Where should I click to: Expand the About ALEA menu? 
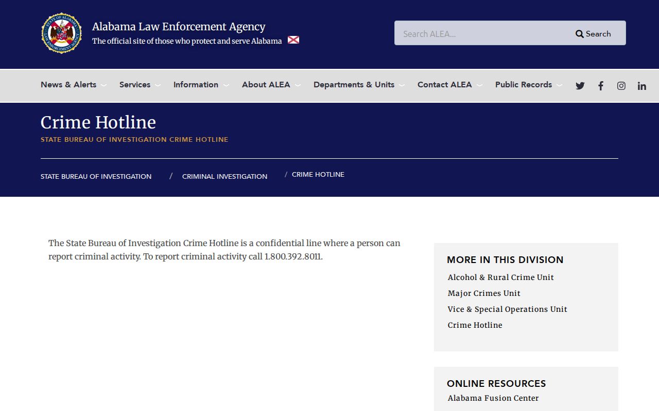tap(271, 85)
